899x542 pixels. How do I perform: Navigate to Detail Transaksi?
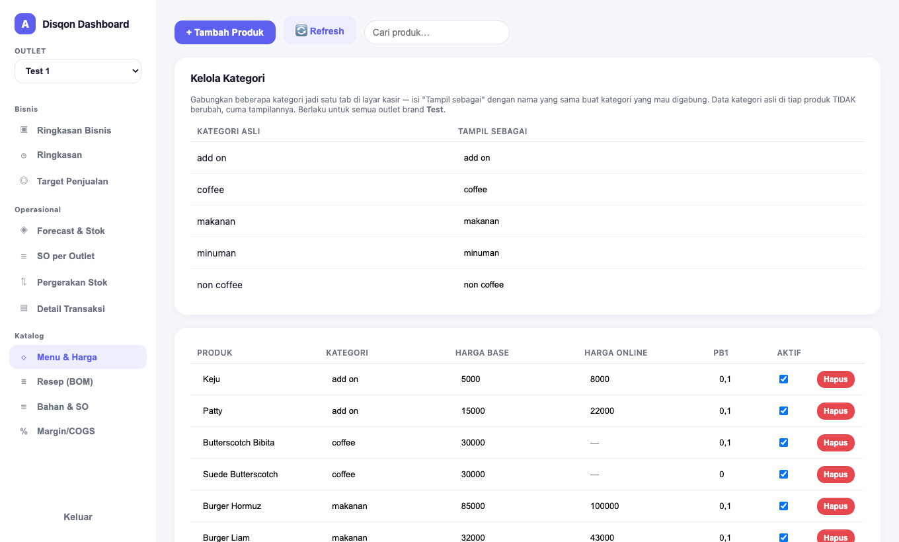pos(78,309)
